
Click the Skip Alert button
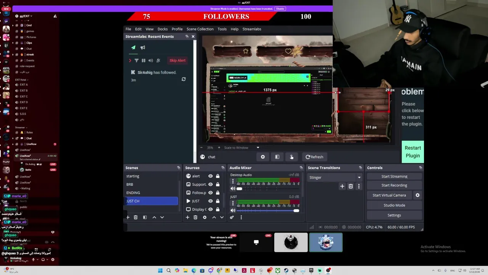[x=177, y=60]
